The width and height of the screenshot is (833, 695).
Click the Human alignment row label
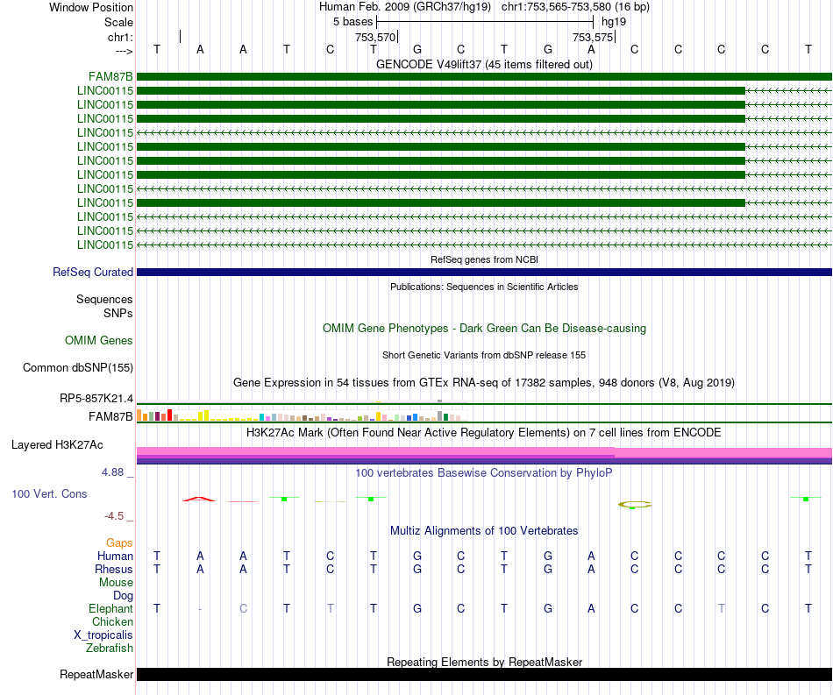click(115, 556)
